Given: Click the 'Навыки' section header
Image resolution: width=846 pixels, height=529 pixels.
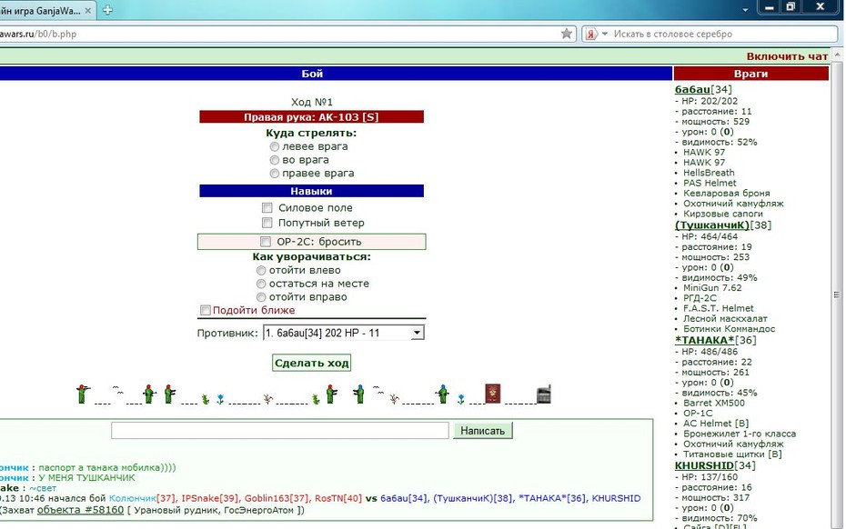Looking at the screenshot, I should click(311, 191).
